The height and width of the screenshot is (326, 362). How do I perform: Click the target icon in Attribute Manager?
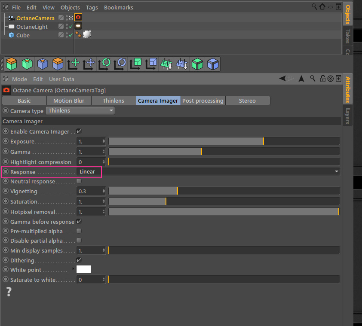331,79
